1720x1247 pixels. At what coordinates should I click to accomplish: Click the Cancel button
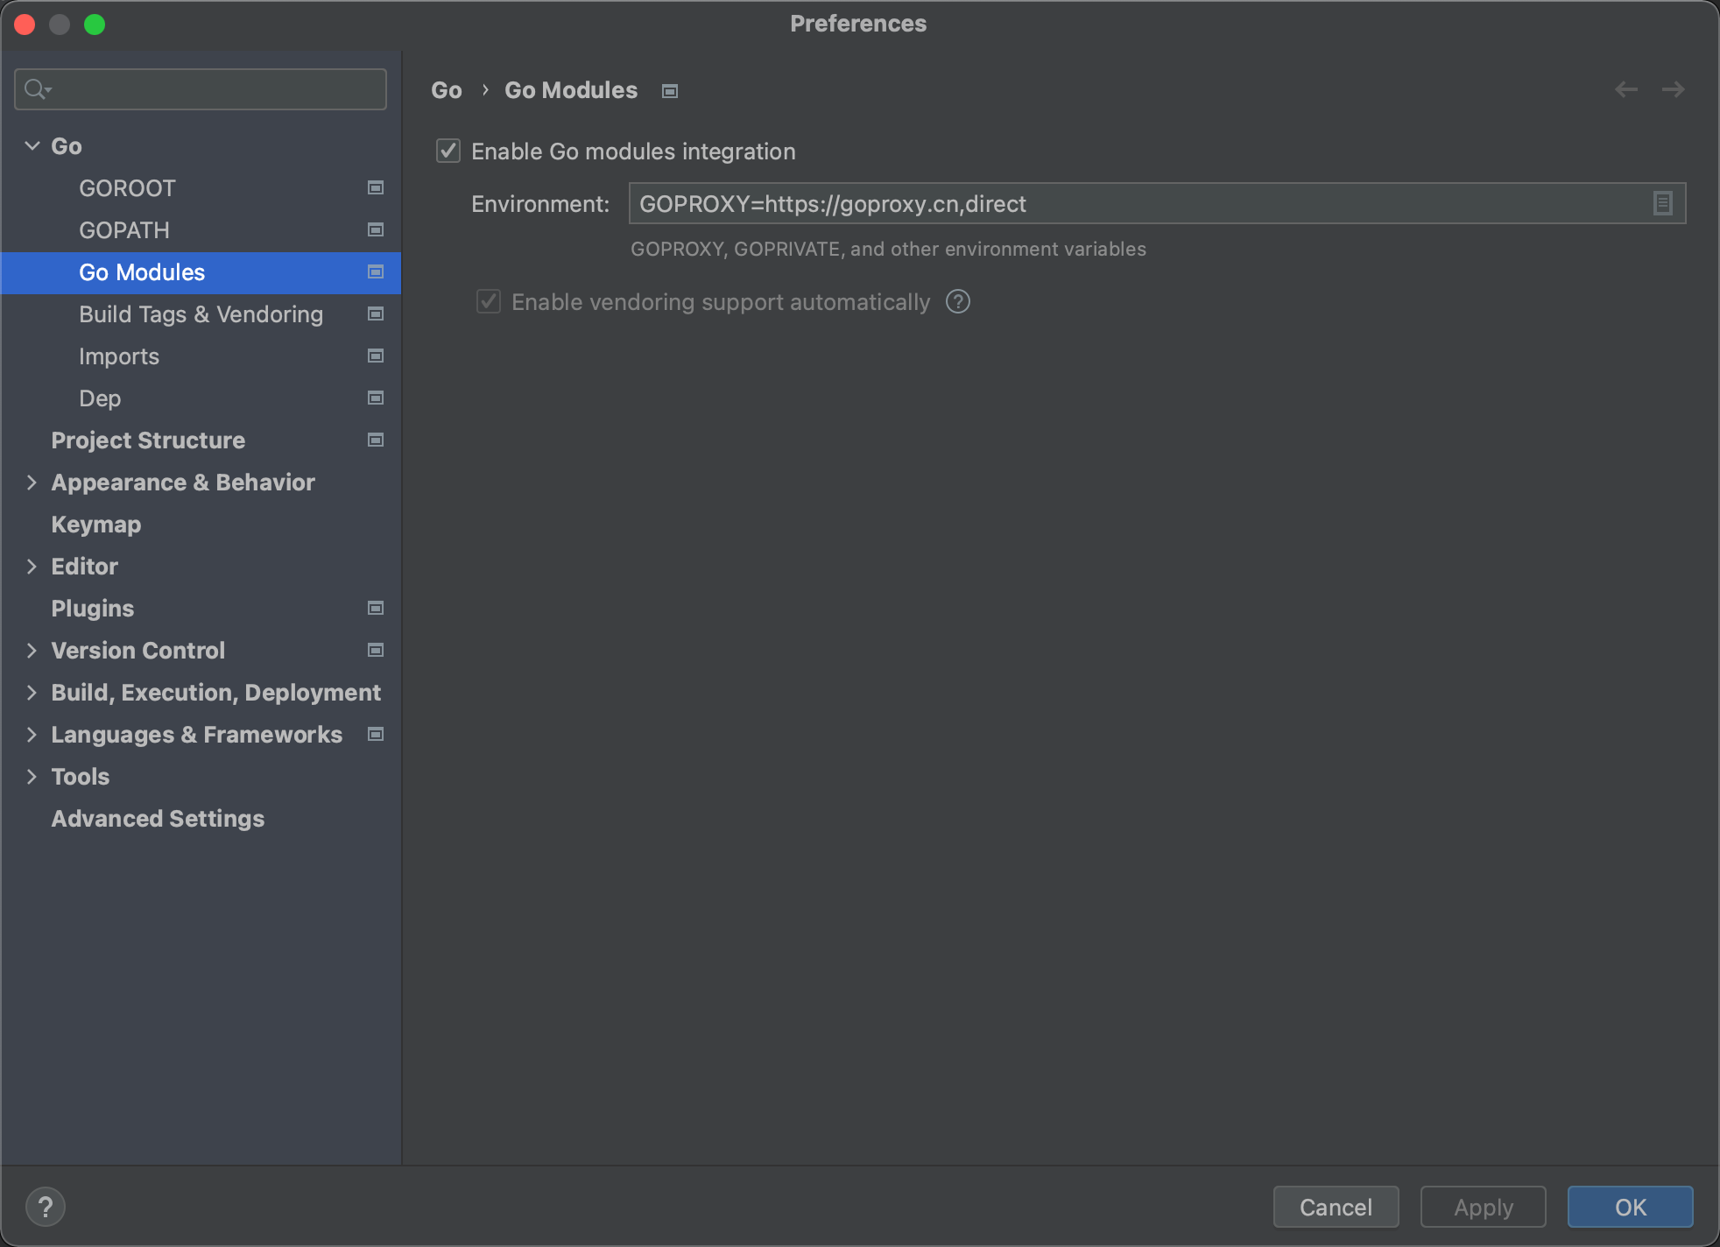1336,1207
